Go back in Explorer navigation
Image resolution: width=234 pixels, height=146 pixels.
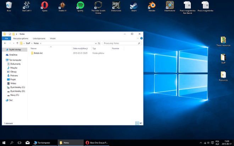[x=5, y=43]
